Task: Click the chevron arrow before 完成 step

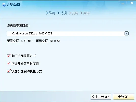Action: tap(81, 13)
